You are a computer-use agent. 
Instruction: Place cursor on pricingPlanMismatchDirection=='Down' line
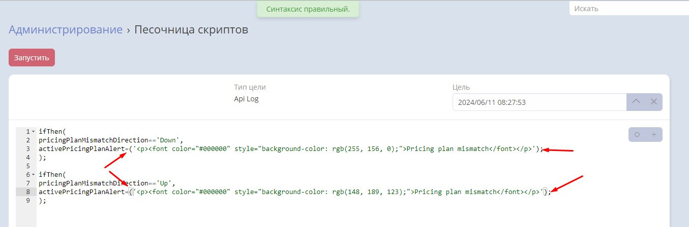(110, 140)
